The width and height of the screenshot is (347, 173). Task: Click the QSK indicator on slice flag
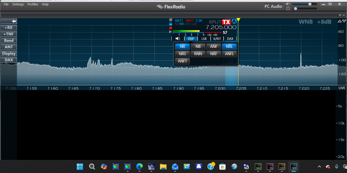[194, 24]
